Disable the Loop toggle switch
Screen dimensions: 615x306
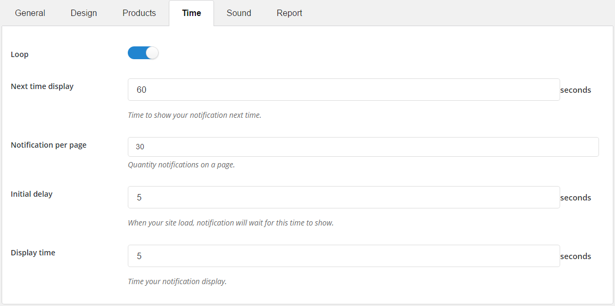(143, 53)
